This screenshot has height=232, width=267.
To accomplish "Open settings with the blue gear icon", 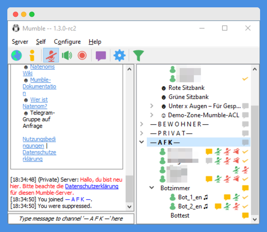I will 119,55.
